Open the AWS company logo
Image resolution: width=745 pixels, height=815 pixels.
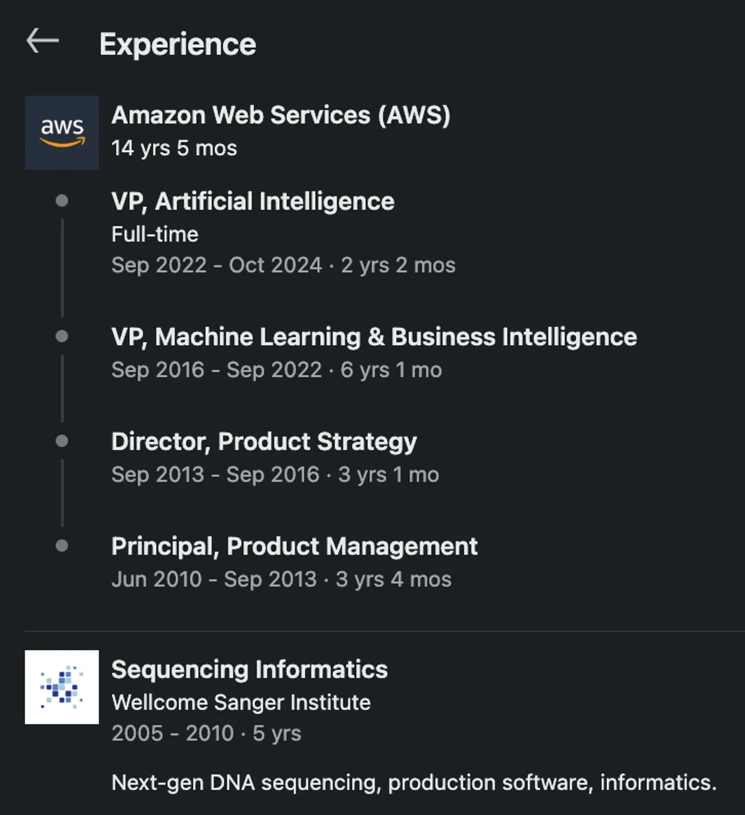tap(61, 132)
